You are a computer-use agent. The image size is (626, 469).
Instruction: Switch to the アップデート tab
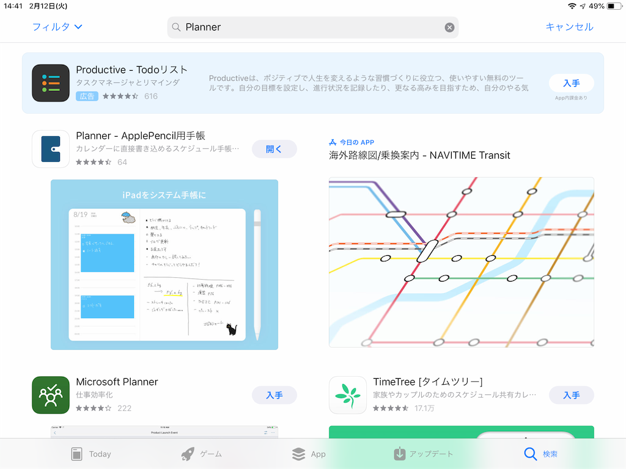423,454
